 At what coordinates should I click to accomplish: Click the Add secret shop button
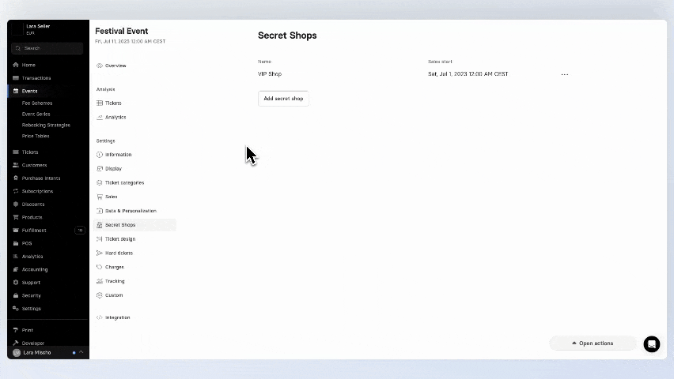(283, 99)
